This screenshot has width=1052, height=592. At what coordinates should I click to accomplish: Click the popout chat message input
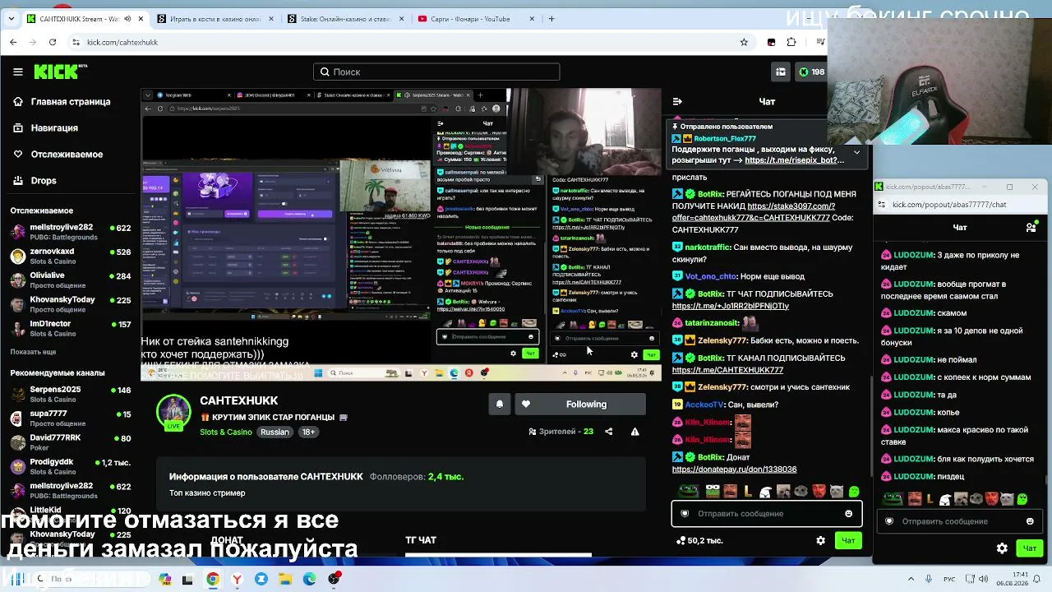pos(959,521)
